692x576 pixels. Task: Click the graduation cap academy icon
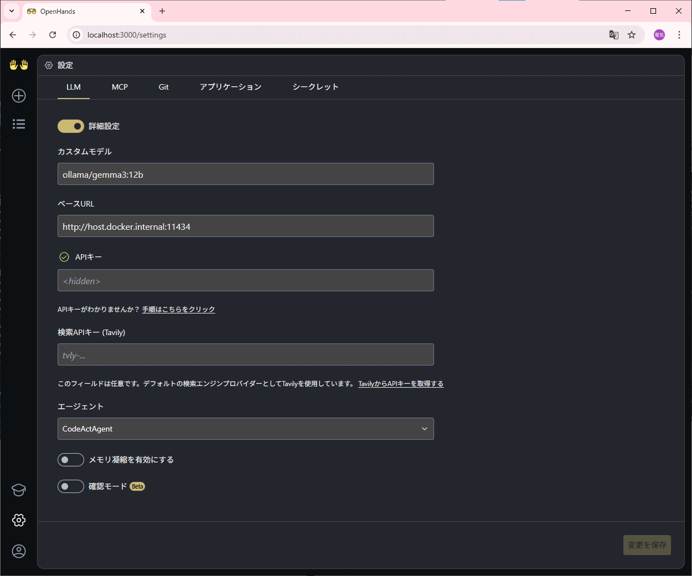tap(18, 490)
